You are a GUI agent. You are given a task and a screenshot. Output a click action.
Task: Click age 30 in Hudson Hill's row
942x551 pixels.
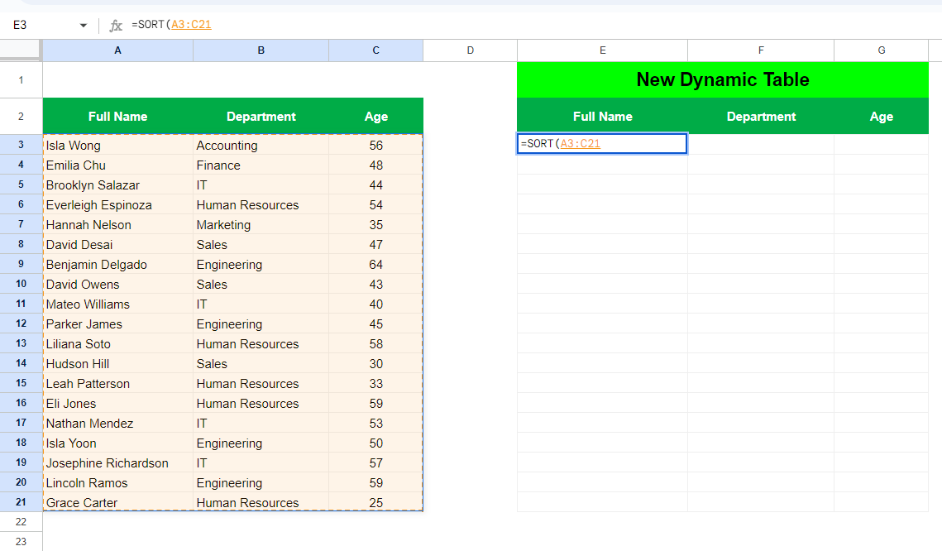coord(376,363)
